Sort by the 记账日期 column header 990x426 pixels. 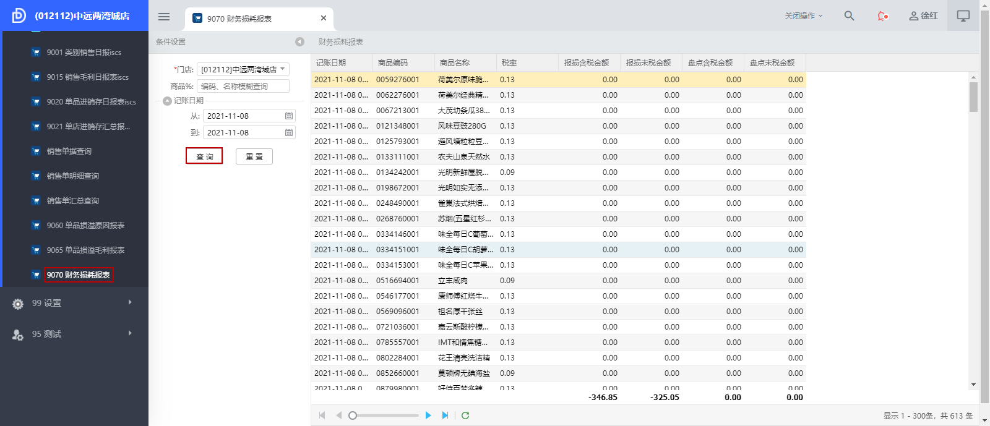coord(342,63)
